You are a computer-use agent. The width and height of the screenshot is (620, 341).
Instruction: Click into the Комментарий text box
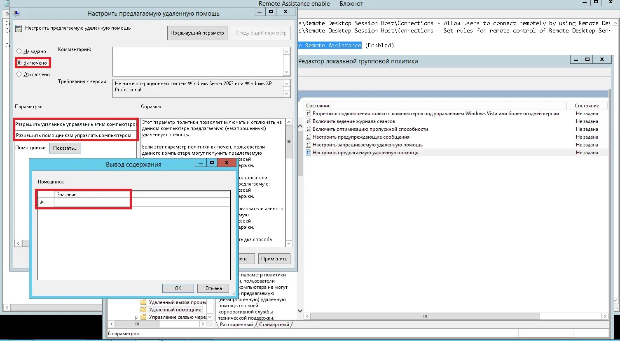[x=198, y=62]
